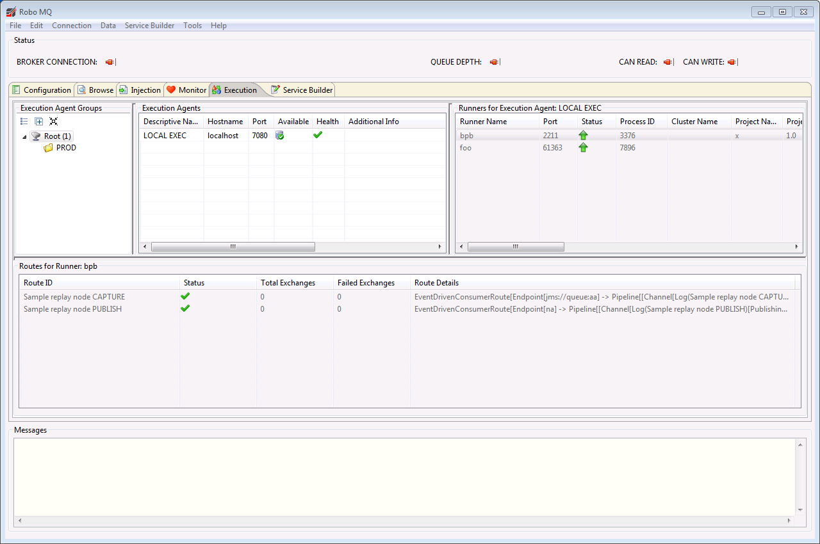
Task: Click the Runners table horizontal scrollbar thumb
Action: (x=516, y=247)
